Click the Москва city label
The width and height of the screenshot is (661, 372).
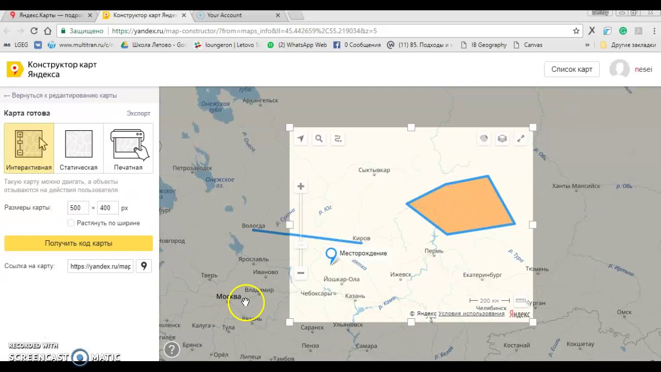[x=228, y=297]
